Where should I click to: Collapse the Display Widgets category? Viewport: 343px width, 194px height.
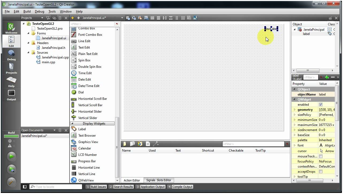[x=73, y=124]
